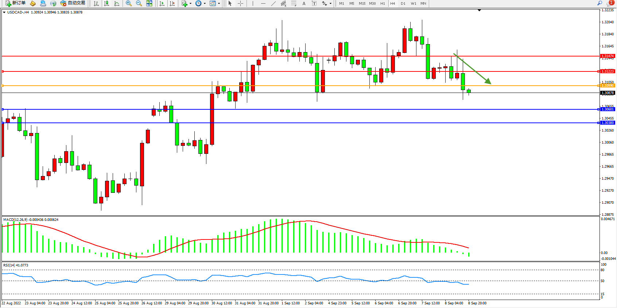Select the crosshair tool
Screen dimensions: 617x308
(240, 3)
